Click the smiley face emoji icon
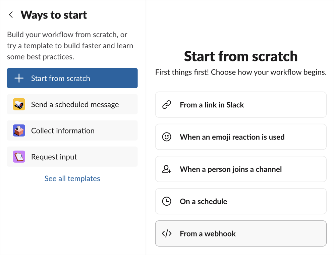Image resolution: width=334 pixels, height=255 pixels. 167,137
